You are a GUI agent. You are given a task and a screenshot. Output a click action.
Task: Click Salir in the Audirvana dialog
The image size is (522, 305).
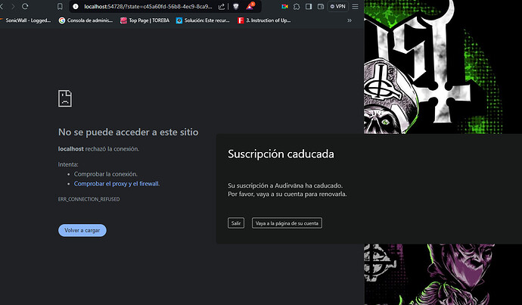pyautogui.click(x=236, y=223)
